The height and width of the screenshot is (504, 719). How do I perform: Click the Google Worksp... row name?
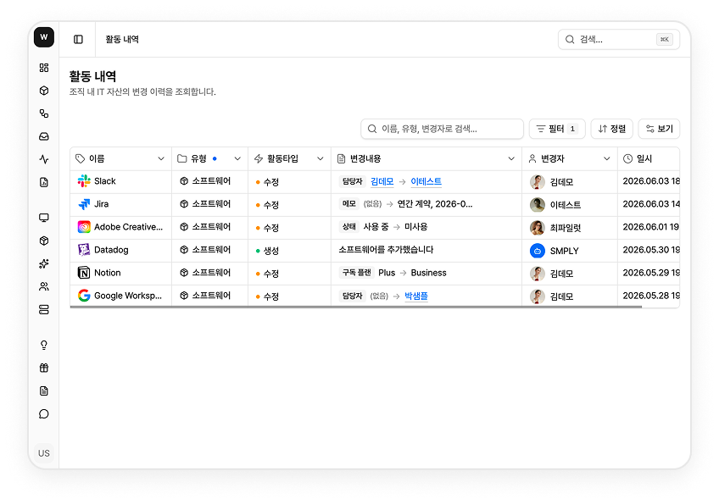pos(128,296)
